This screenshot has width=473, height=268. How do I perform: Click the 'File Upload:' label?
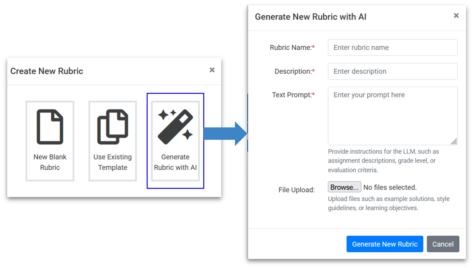pyautogui.click(x=296, y=190)
